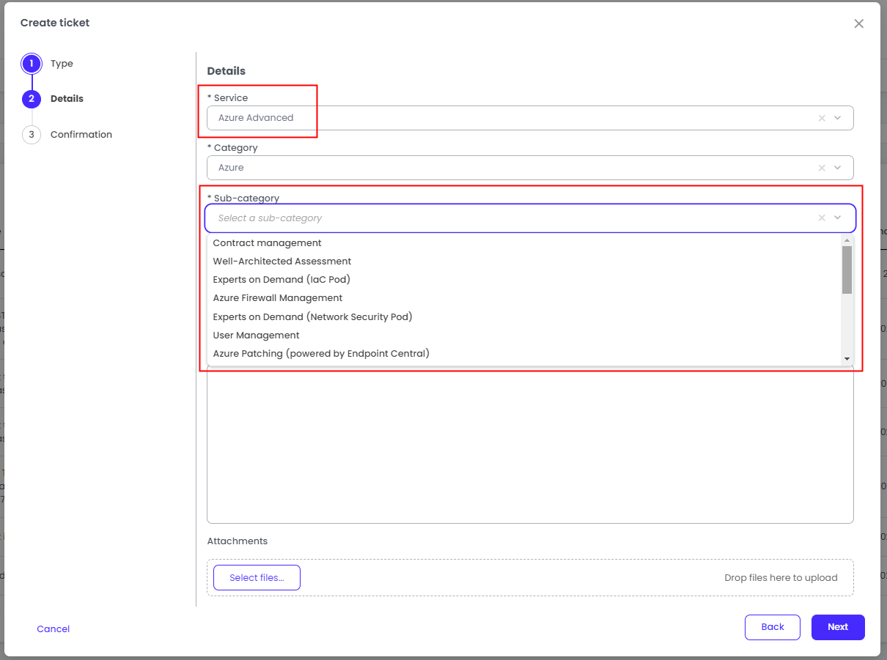Pick Experts on Demand (Network Security Pod)

pyautogui.click(x=525, y=317)
